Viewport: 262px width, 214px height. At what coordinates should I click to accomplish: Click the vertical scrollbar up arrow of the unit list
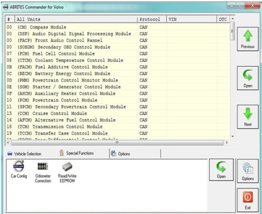pyautogui.click(x=232, y=19)
